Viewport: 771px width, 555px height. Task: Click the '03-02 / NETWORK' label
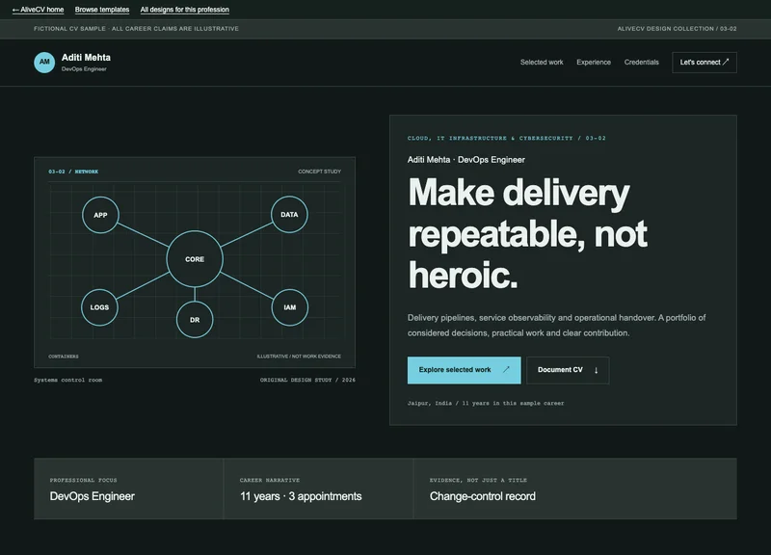[x=73, y=172]
